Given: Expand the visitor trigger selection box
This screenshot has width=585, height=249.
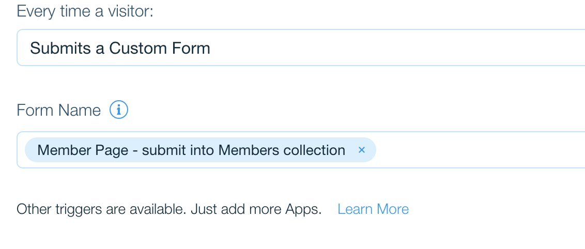Looking at the screenshot, I should click(x=300, y=48).
